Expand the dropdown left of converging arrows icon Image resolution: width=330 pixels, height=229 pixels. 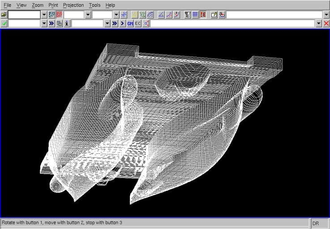116,15
